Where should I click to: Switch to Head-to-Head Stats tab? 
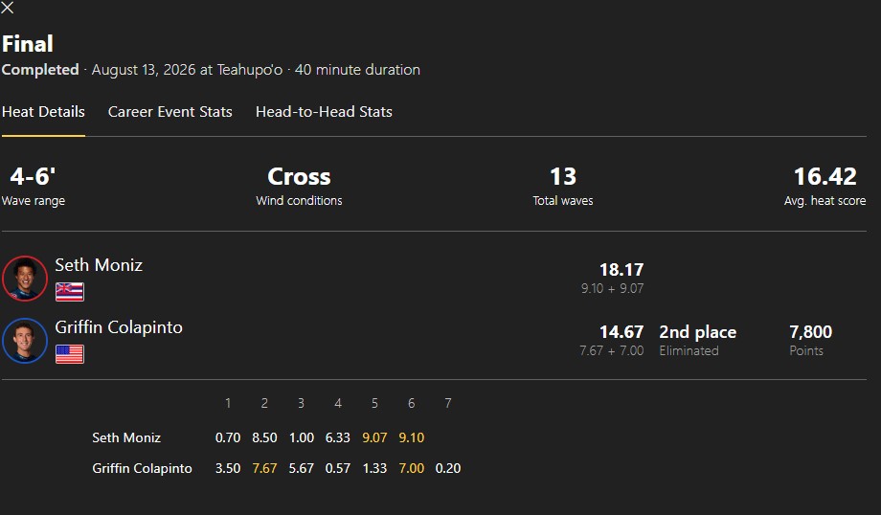point(324,112)
